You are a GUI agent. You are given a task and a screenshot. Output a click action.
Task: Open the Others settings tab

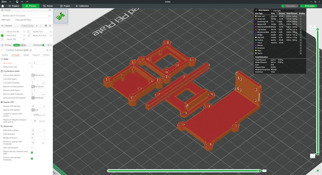click(x=47, y=55)
